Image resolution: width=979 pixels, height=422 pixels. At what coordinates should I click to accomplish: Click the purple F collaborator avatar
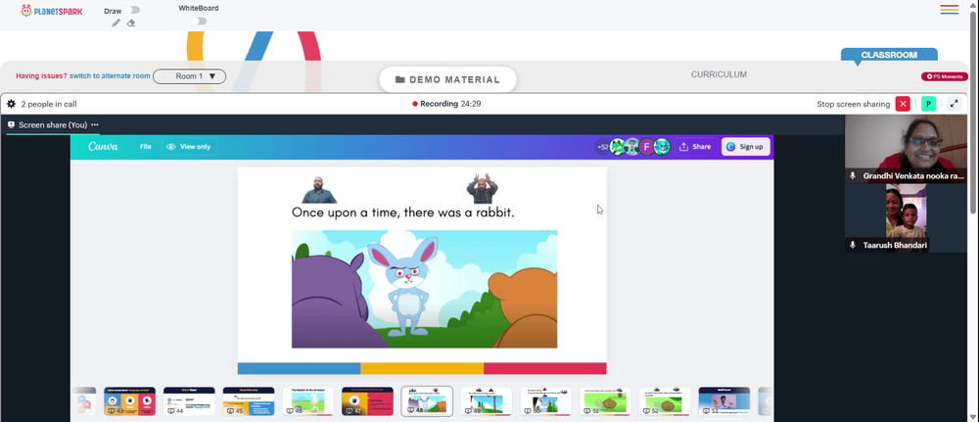647,147
